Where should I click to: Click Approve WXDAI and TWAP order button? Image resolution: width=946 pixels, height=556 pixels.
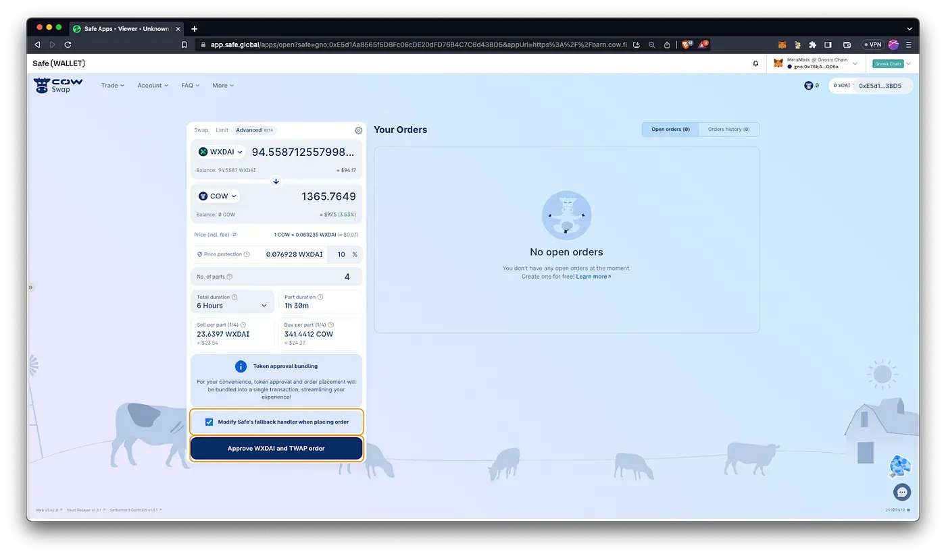pos(276,448)
